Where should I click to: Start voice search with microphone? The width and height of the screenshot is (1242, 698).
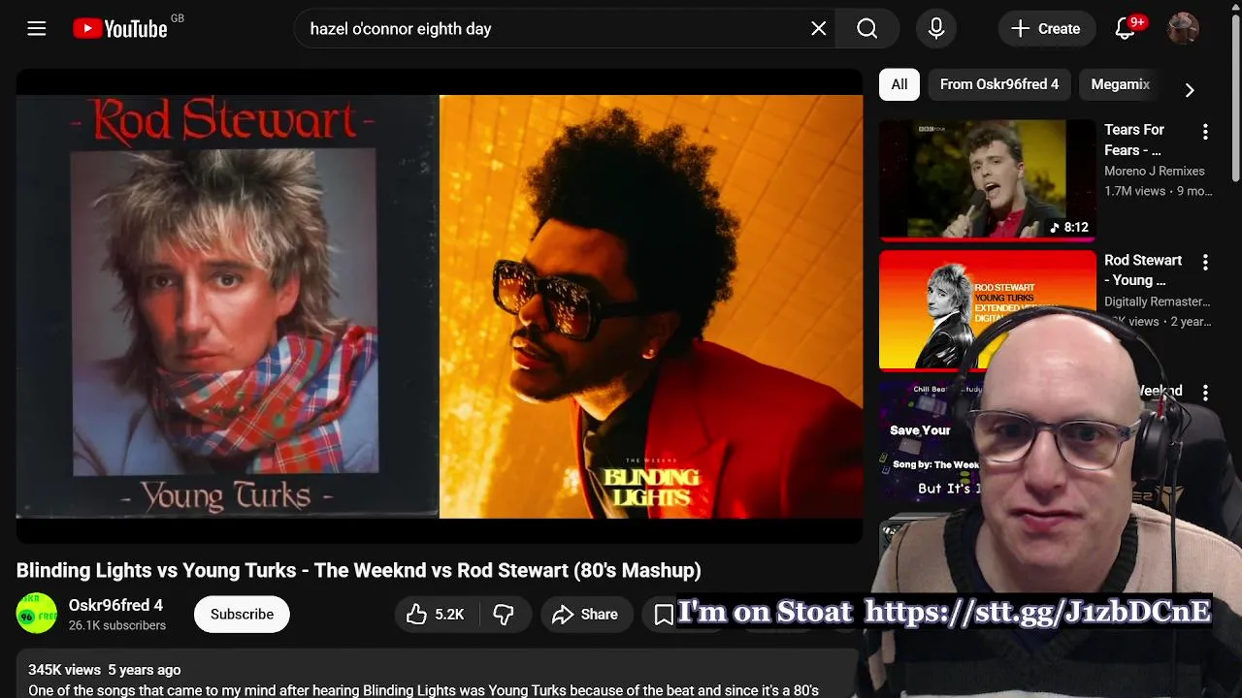pos(936,29)
